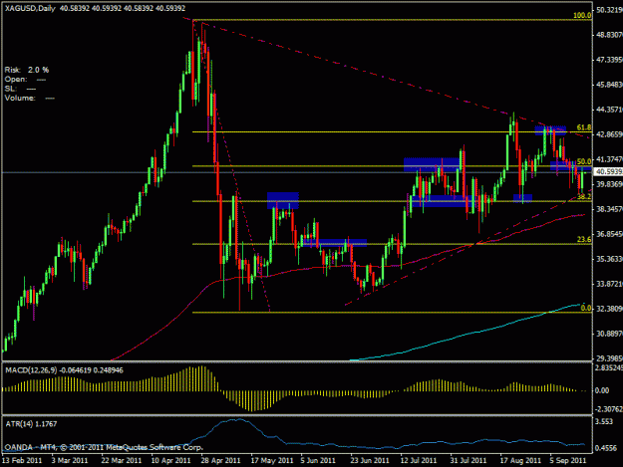Image resolution: width=623 pixels, height=467 pixels.
Task: Select the OHLC values after the chart title
Action: (123, 8)
